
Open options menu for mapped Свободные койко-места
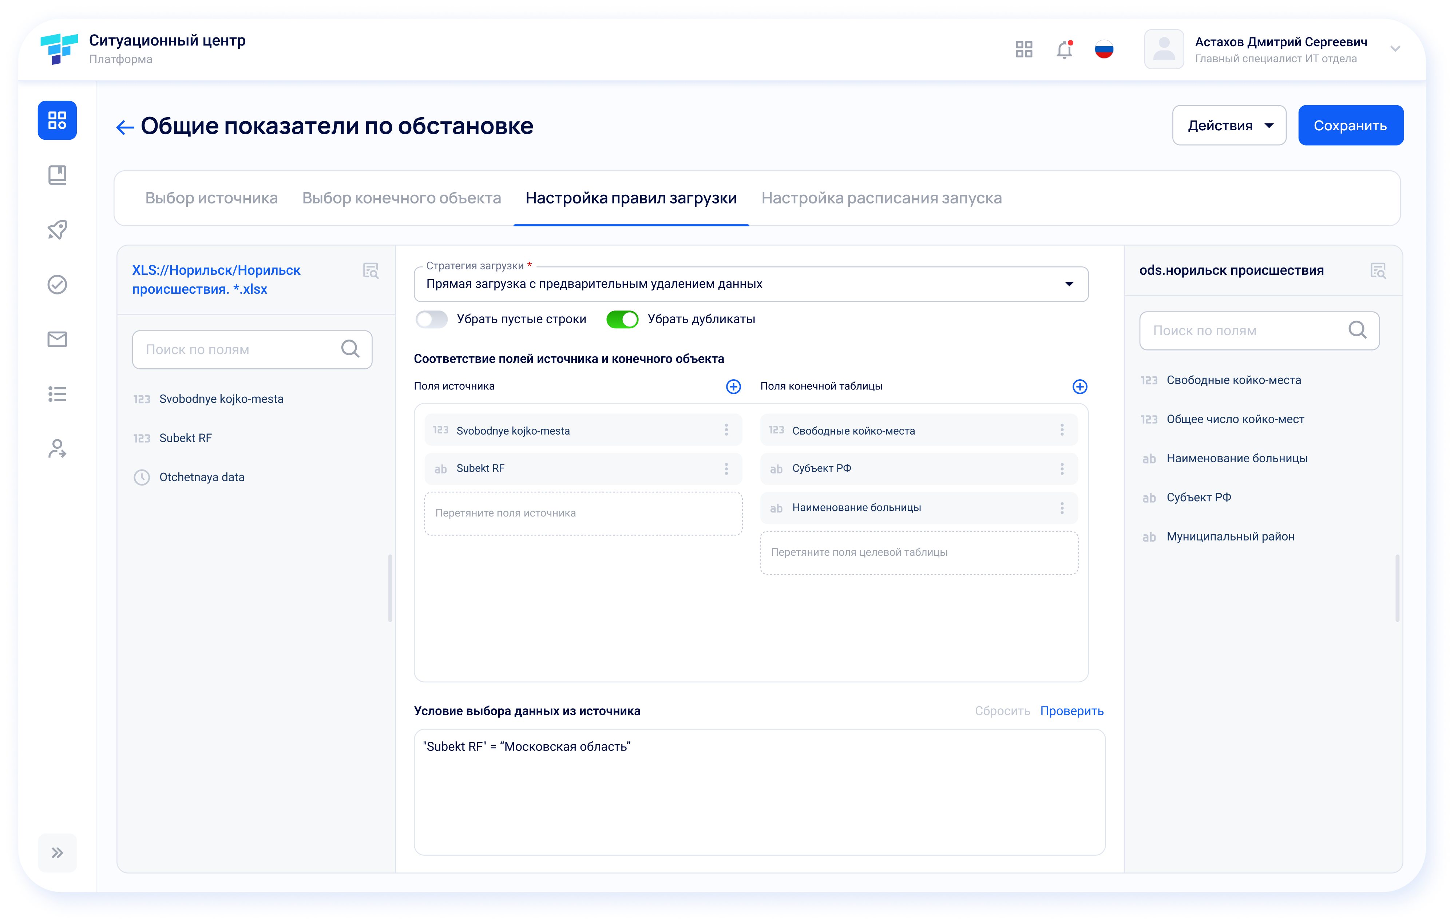coord(1062,430)
